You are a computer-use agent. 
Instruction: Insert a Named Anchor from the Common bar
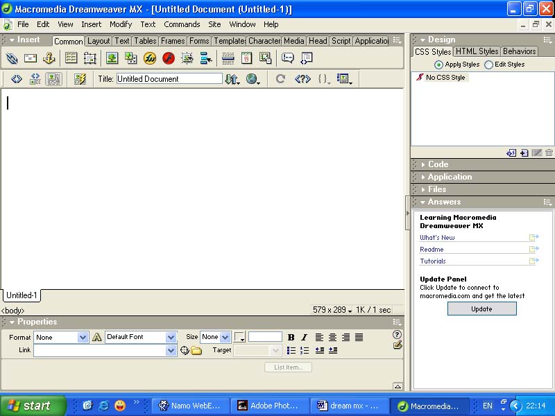(49, 58)
